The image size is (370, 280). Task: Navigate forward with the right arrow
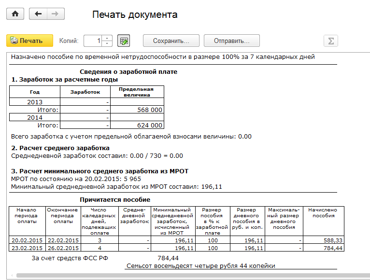[56, 14]
